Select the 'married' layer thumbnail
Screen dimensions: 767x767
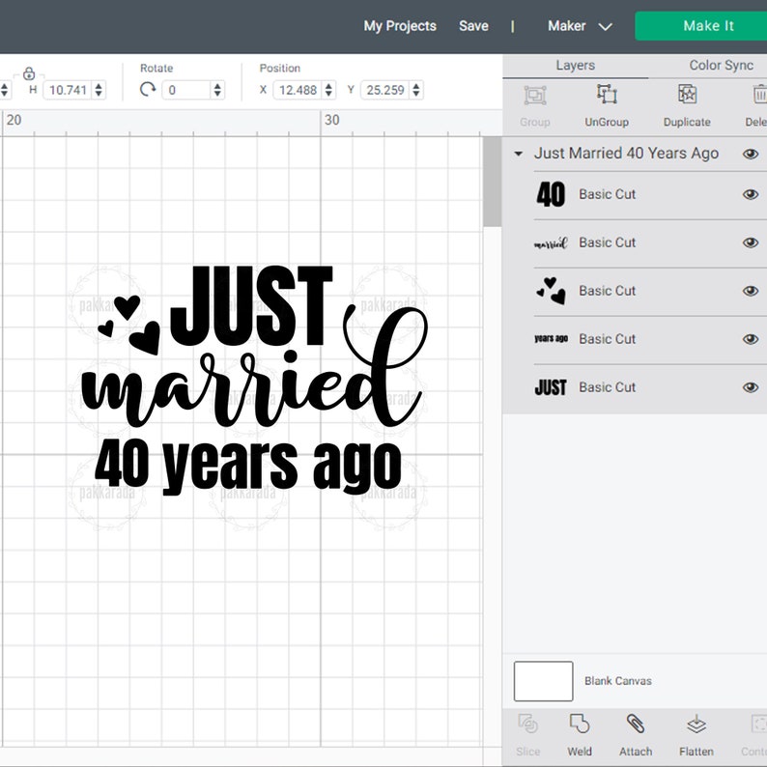tap(551, 242)
